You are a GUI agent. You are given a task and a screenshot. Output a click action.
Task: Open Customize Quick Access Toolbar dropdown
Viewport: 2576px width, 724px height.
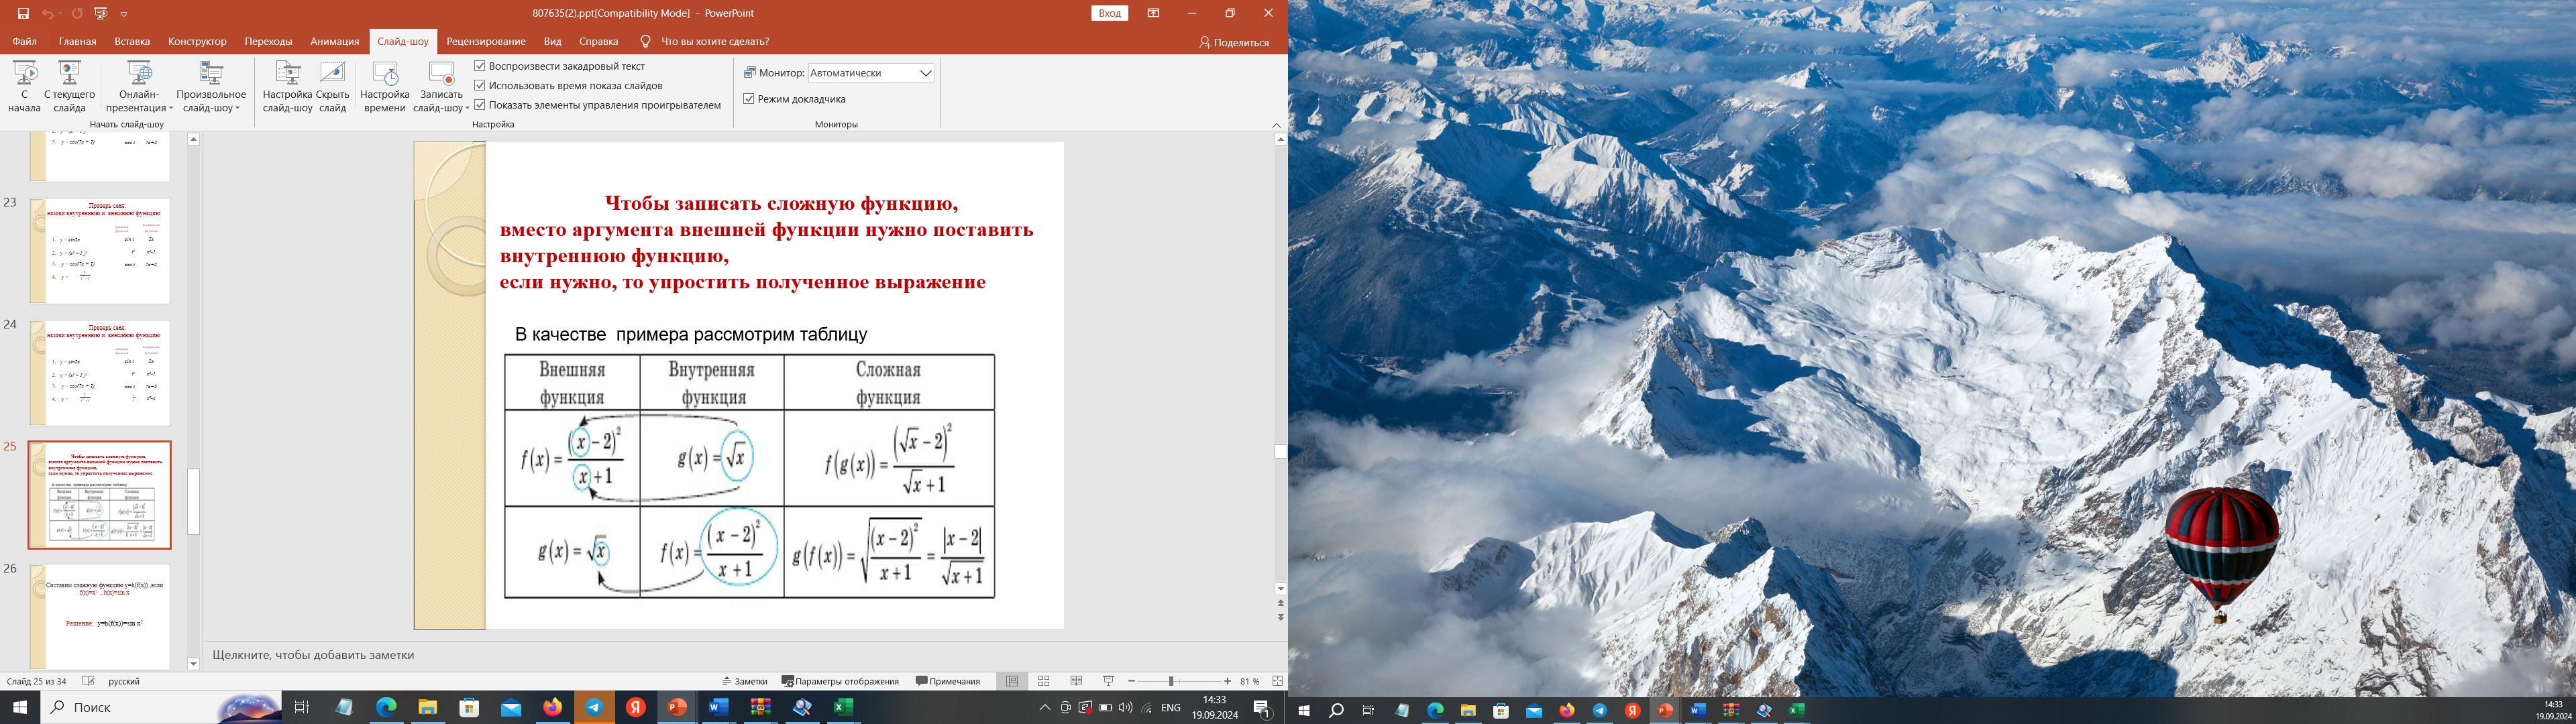[124, 14]
